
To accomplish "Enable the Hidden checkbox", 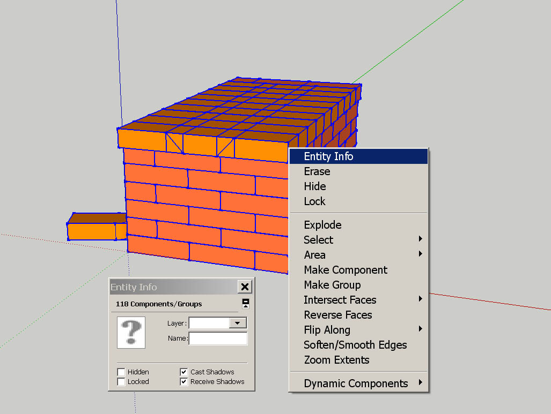I will tap(121, 372).
